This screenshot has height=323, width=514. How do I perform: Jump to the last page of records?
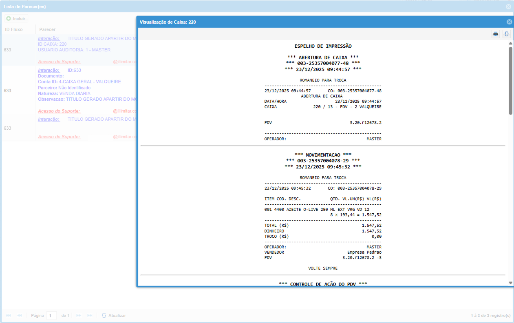[x=90, y=316]
